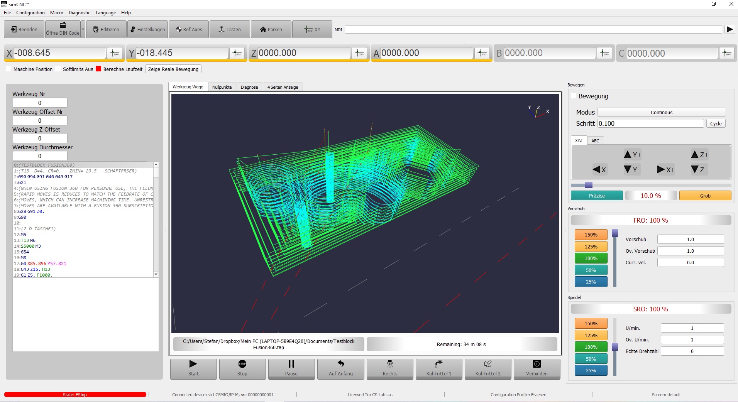Switch to the Nullpunkte tab
The width and height of the screenshot is (738, 402).
pos(222,87)
